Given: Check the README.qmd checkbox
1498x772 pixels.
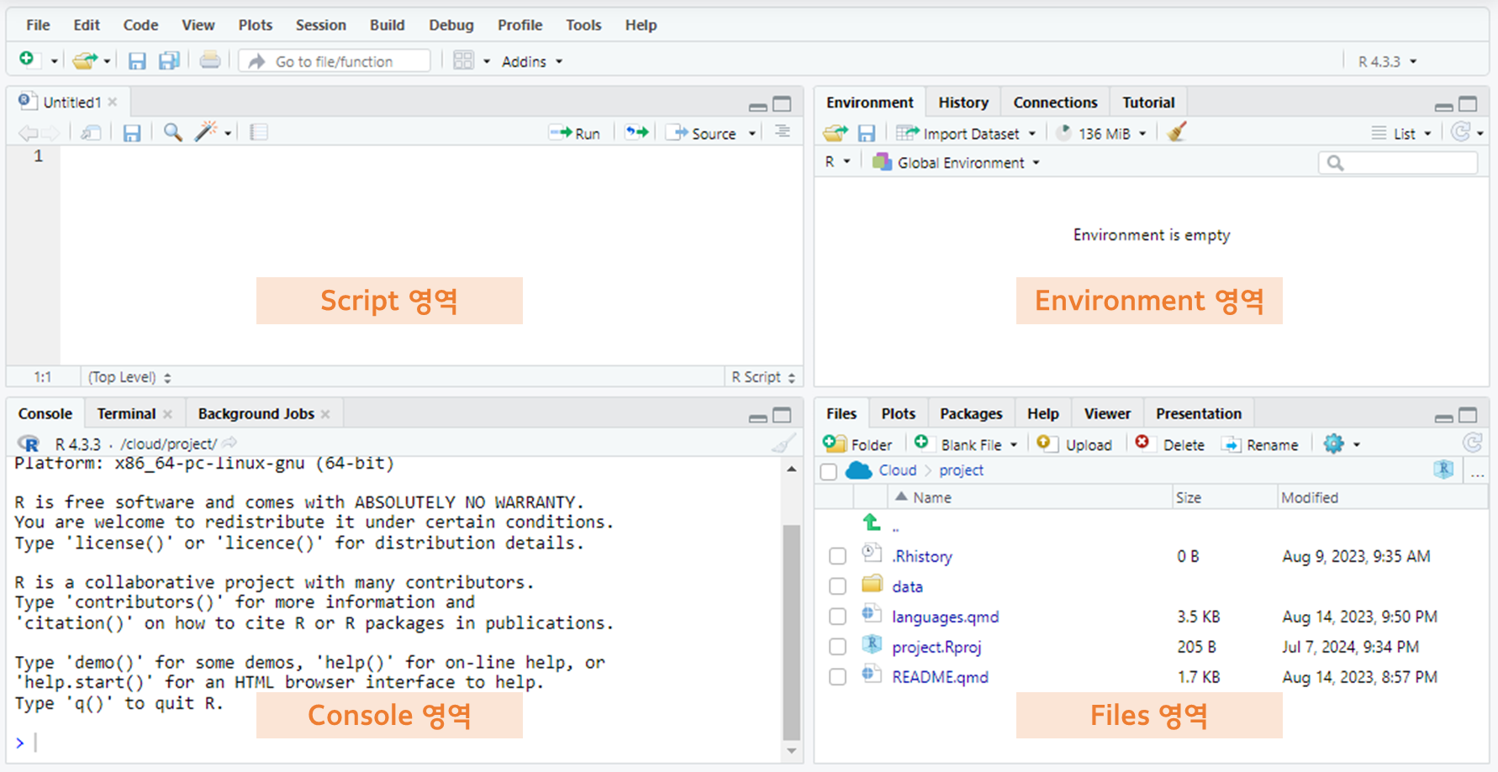Looking at the screenshot, I should (x=837, y=677).
